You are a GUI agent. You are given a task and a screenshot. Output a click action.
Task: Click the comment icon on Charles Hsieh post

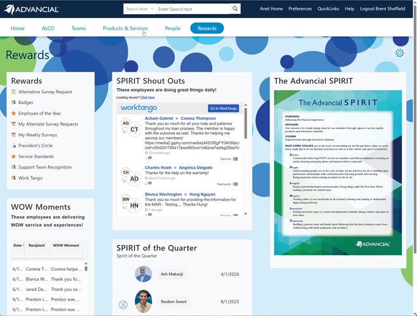click(x=150, y=183)
